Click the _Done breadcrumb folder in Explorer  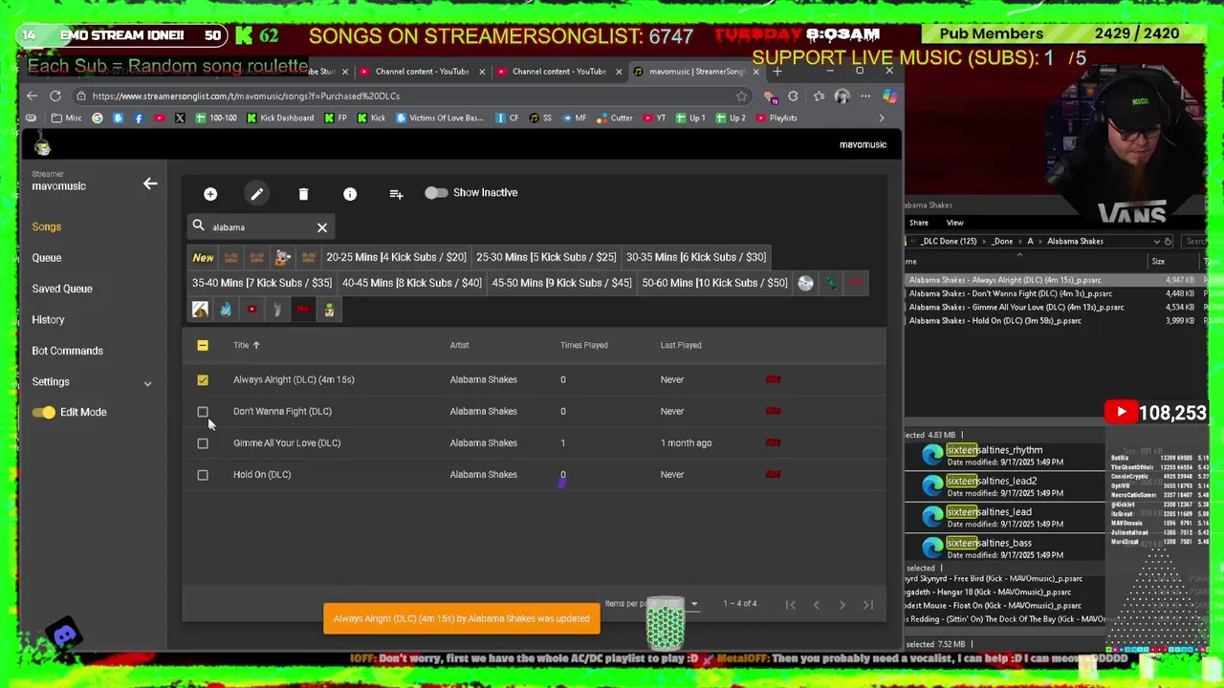[1002, 242]
